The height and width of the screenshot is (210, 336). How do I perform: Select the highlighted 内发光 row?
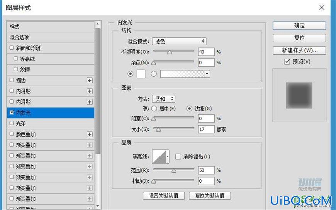point(51,113)
